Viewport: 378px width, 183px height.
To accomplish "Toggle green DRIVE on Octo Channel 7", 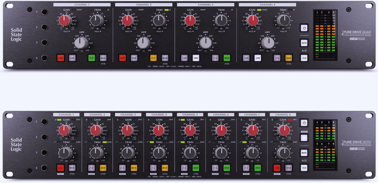I will click(x=258, y=168).
